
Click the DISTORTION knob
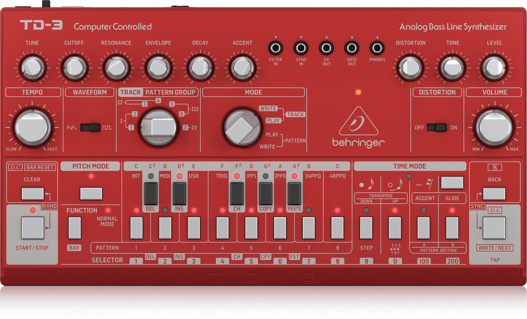411,68
